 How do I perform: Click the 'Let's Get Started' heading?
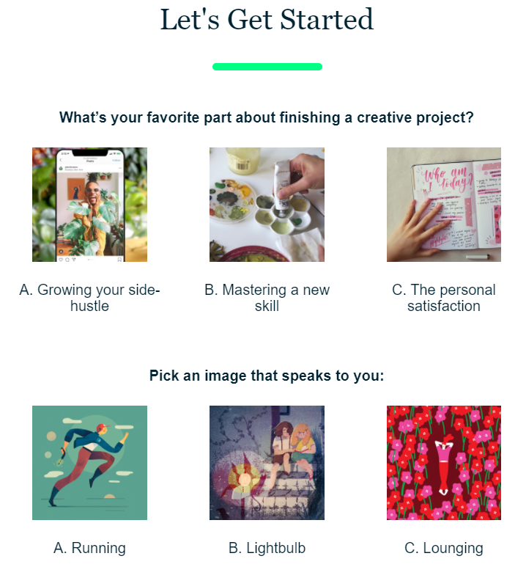267,20
